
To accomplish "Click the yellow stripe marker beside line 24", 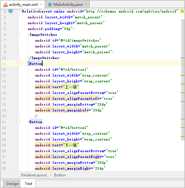I will pos(182,137).
